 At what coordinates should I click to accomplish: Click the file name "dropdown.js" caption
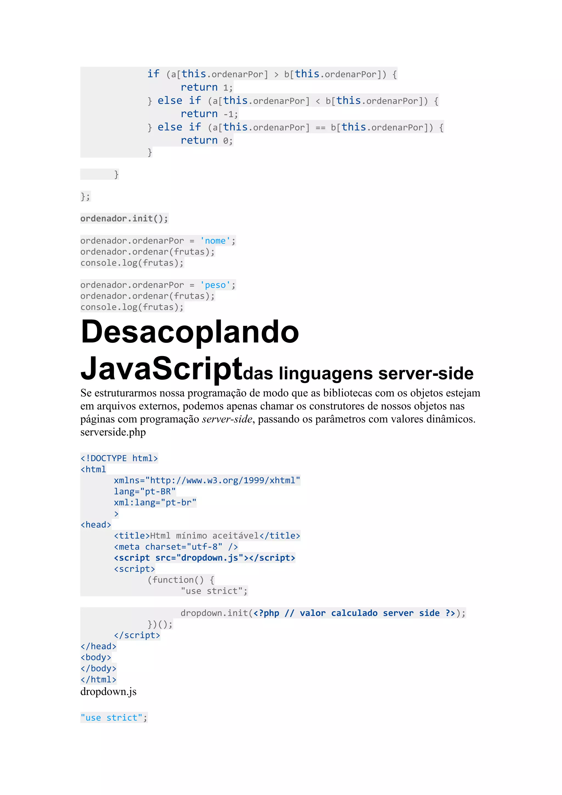[x=108, y=692]
